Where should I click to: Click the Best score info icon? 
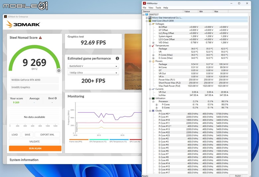pyautogui.click(x=56, y=98)
